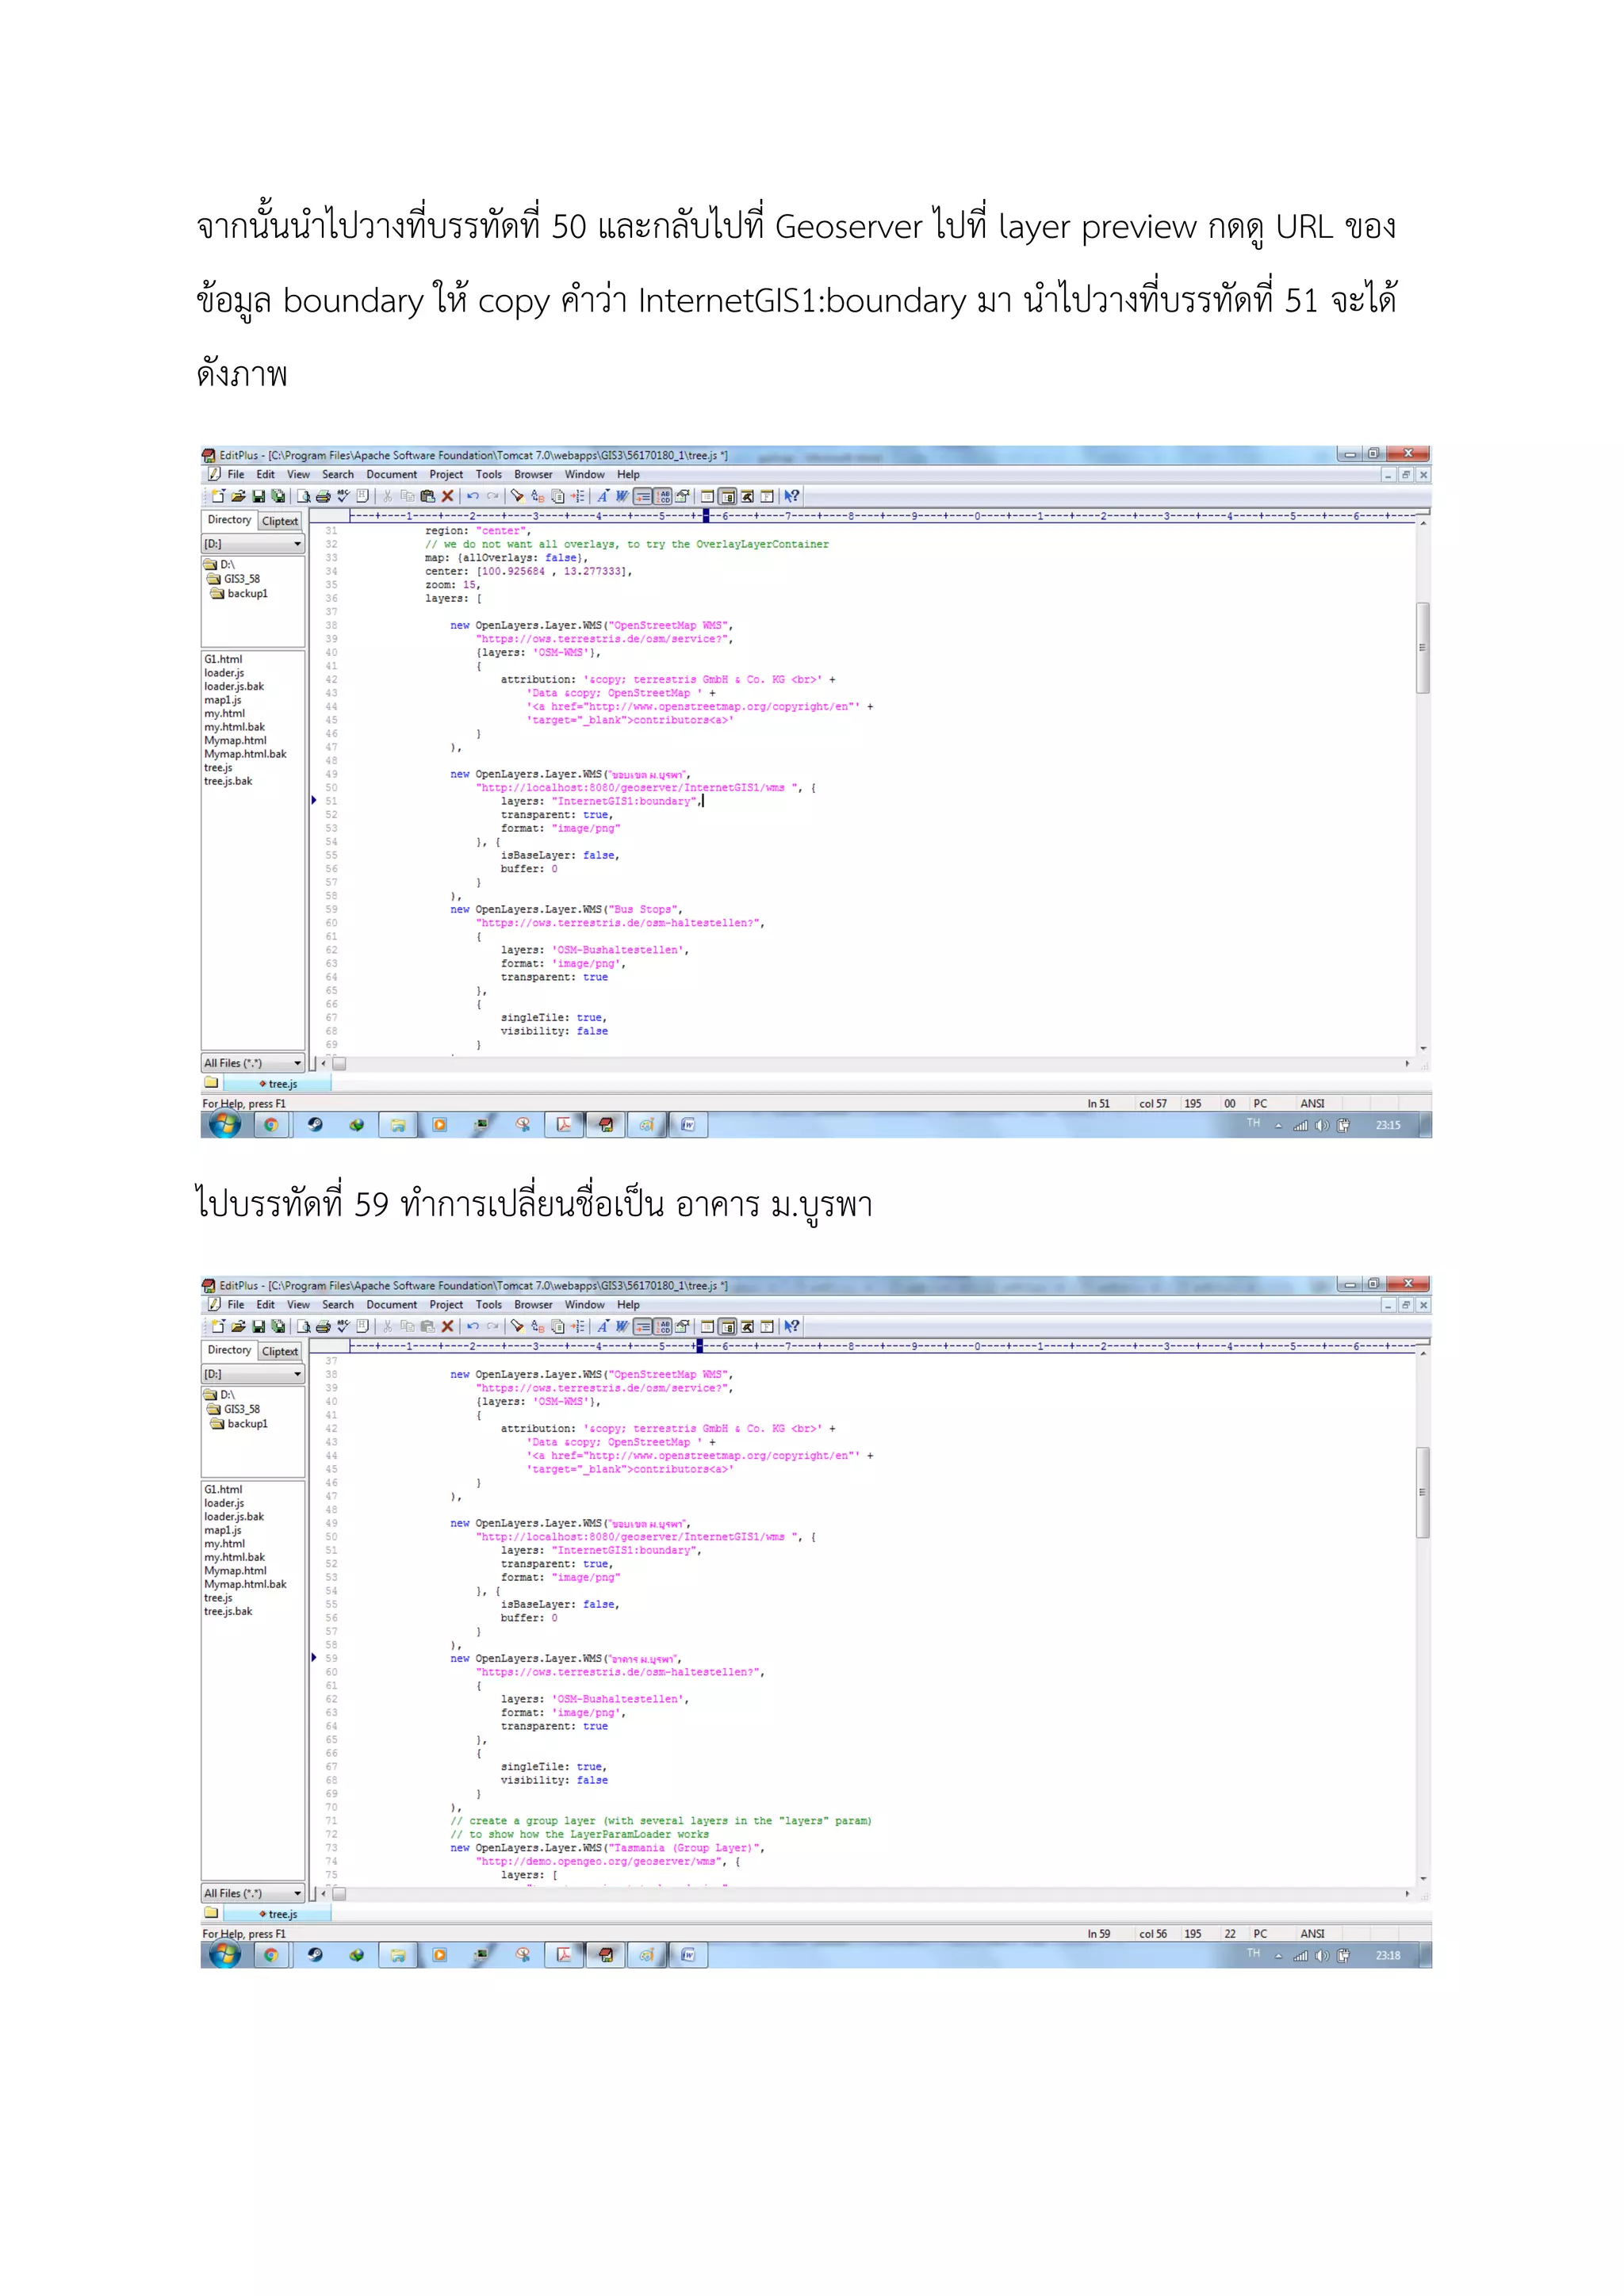Open File menu in upper EditPlus window
Screen dimensions: 1624x2296
[235, 475]
